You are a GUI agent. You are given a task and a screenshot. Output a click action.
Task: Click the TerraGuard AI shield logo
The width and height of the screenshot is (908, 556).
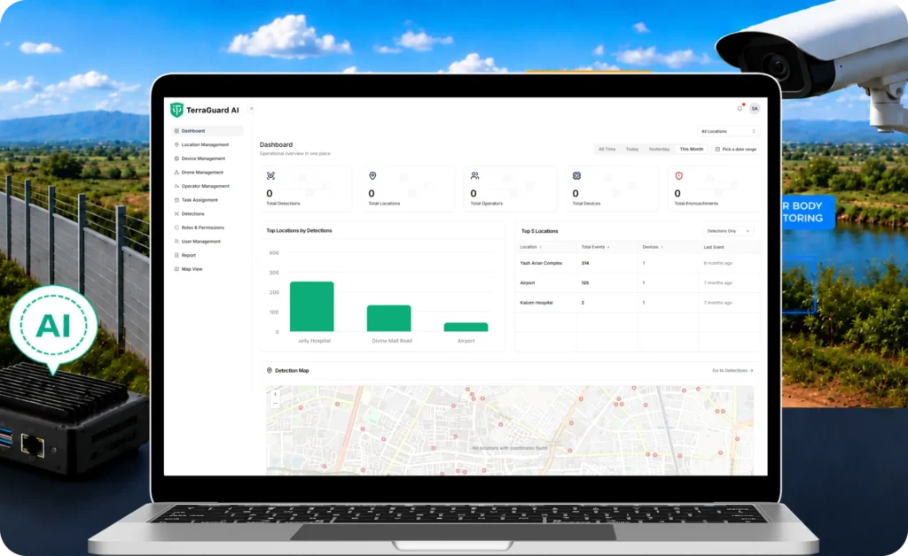click(x=176, y=109)
